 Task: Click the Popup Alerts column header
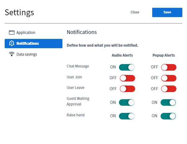[163, 55]
